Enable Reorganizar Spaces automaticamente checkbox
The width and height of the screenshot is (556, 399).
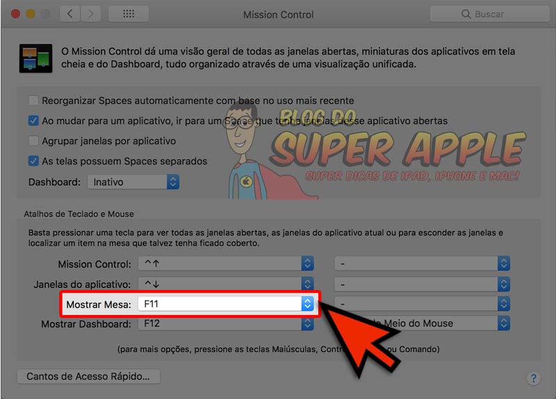pyautogui.click(x=33, y=101)
